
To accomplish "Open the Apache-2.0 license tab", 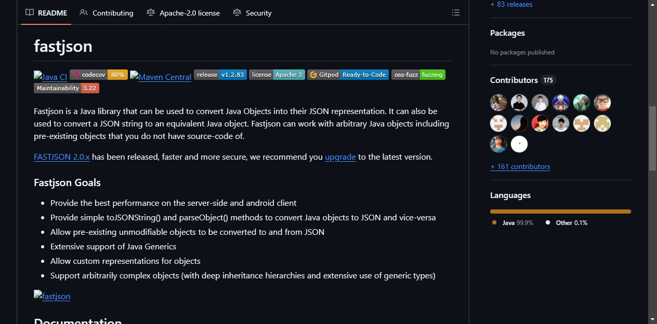I will coord(183,13).
